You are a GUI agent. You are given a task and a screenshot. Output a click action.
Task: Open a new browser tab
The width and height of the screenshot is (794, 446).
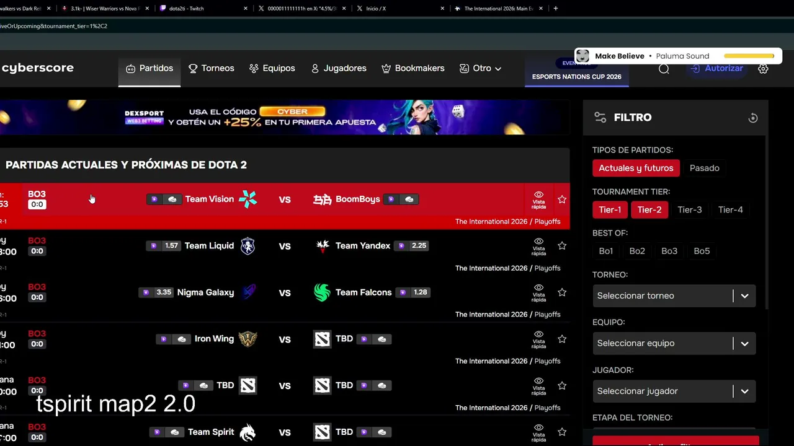point(555,9)
